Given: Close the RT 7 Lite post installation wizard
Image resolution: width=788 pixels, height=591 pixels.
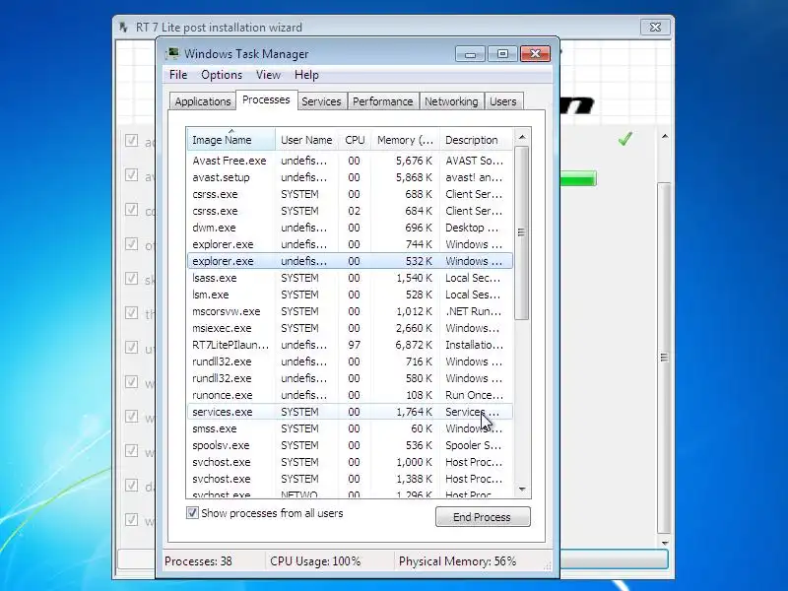Looking at the screenshot, I should pyautogui.click(x=655, y=28).
